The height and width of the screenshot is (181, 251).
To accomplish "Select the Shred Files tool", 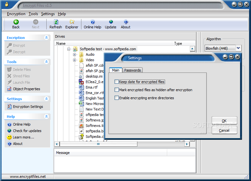I will click(x=19, y=76).
